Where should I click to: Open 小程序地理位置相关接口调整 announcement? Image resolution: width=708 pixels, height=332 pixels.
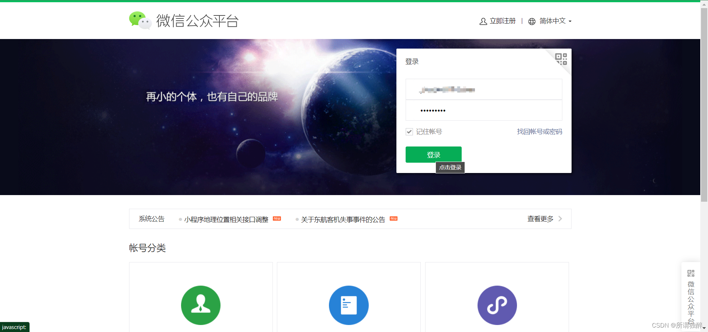226,219
